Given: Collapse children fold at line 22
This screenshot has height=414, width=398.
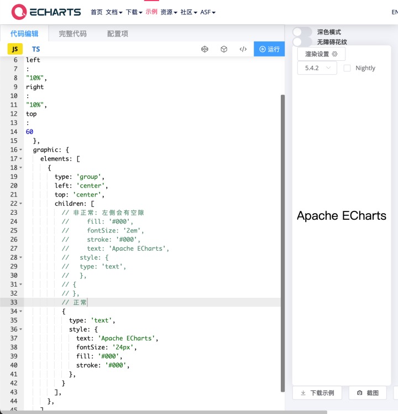Looking at the screenshot, I should [20, 204].
